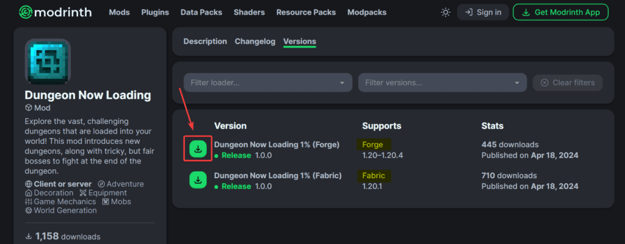625x244 pixels.
Task: Open the Plugins page
Action: tap(155, 12)
